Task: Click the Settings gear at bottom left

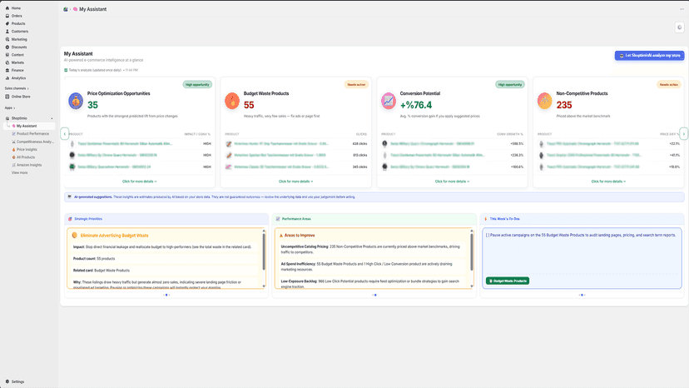Action: (x=7, y=381)
